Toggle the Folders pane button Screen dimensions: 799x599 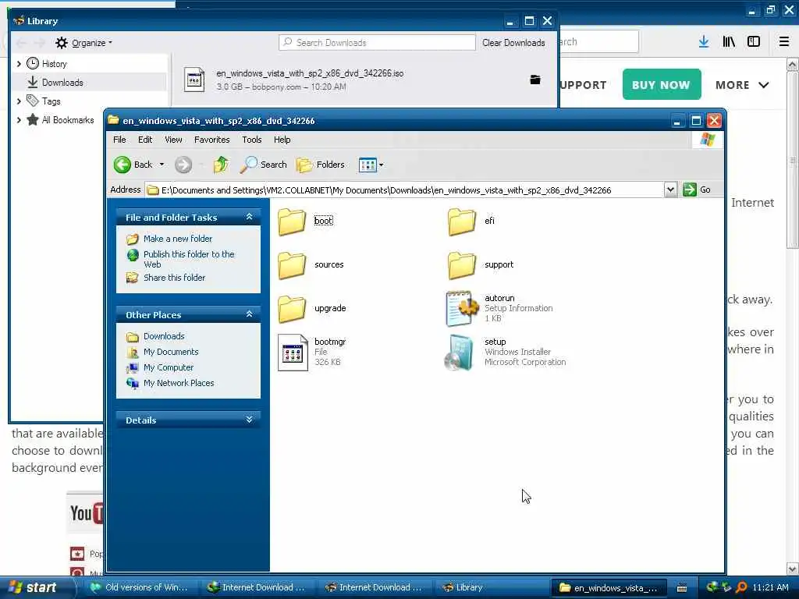(321, 165)
